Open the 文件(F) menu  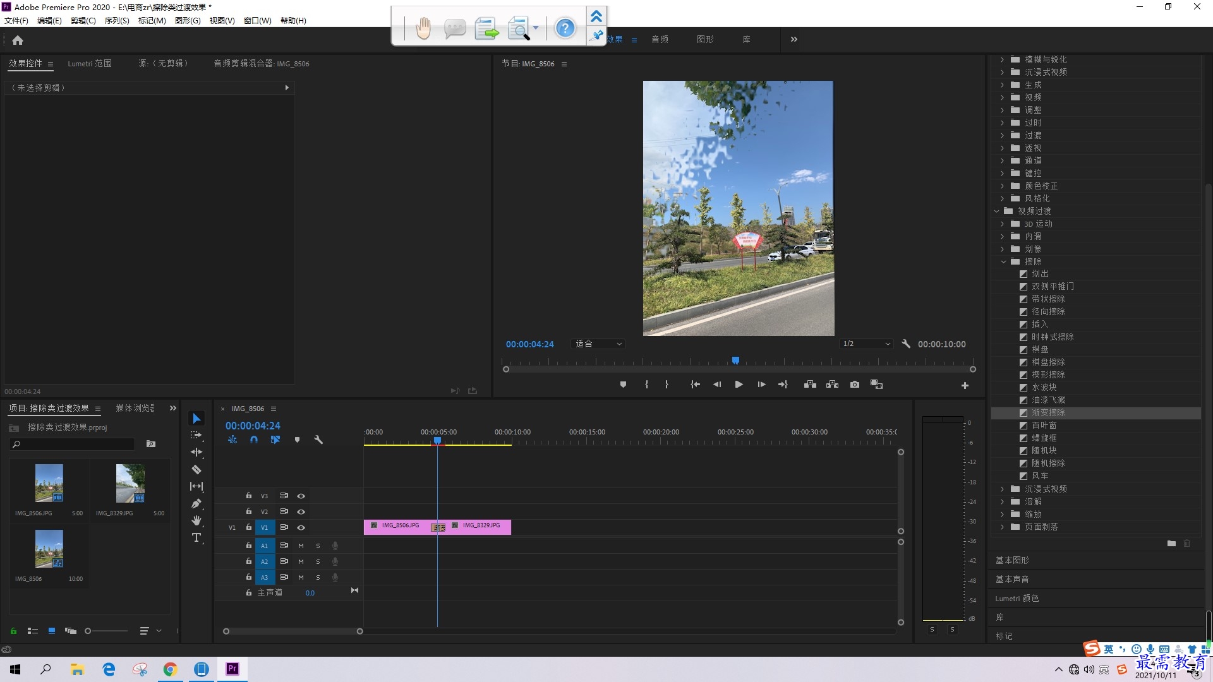[x=16, y=20]
